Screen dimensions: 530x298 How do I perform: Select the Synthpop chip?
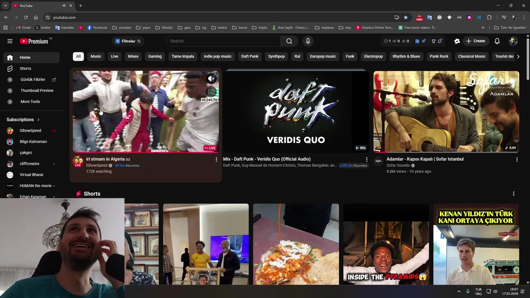coord(276,56)
